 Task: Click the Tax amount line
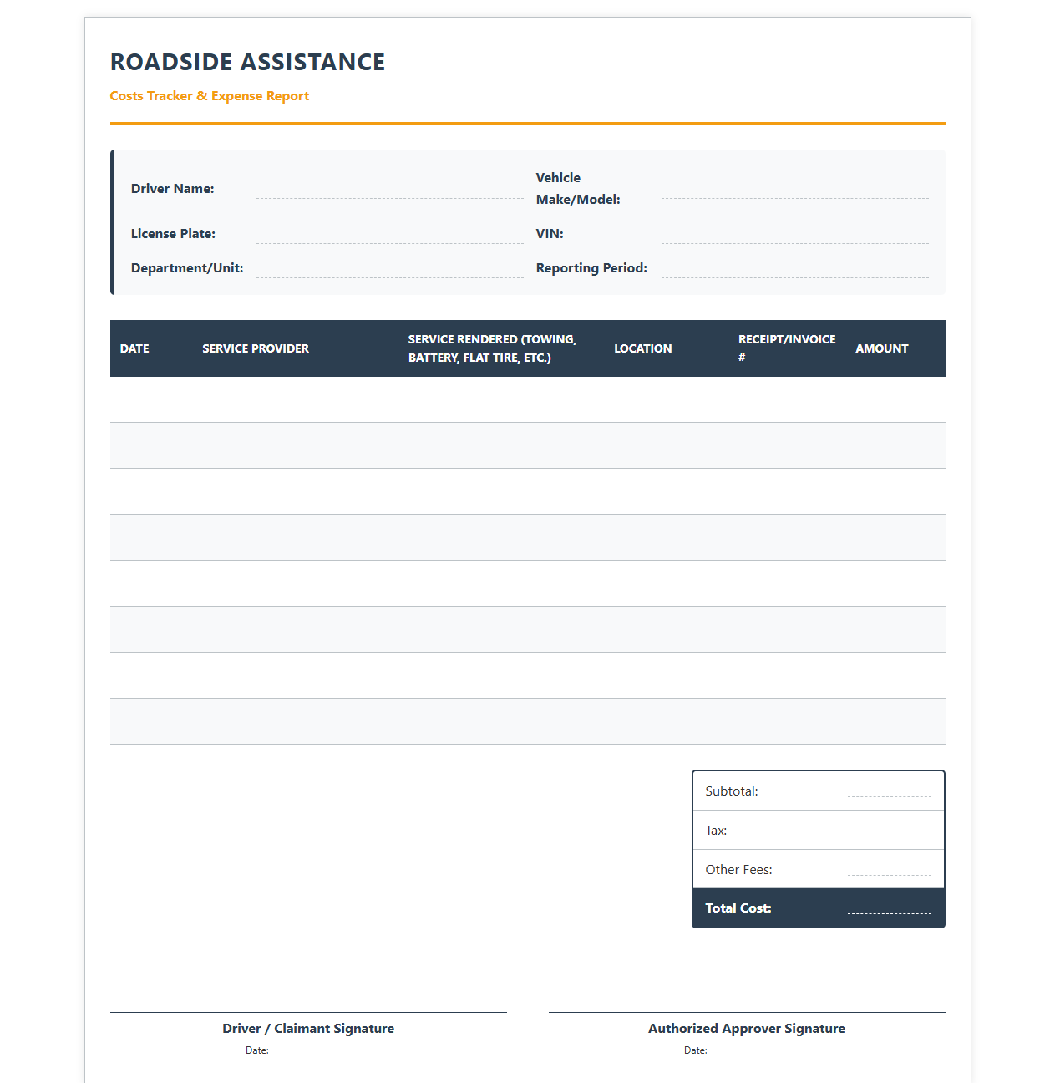pos(889,830)
